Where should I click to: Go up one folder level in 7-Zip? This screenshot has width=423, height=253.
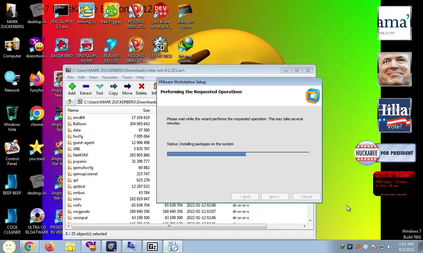click(x=69, y=102)
